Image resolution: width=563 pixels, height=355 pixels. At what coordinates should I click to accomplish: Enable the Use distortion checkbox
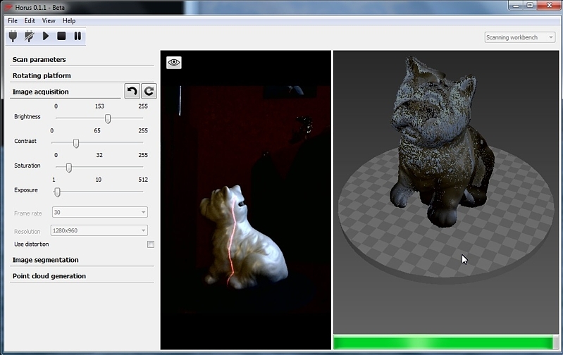pos(150,244)
